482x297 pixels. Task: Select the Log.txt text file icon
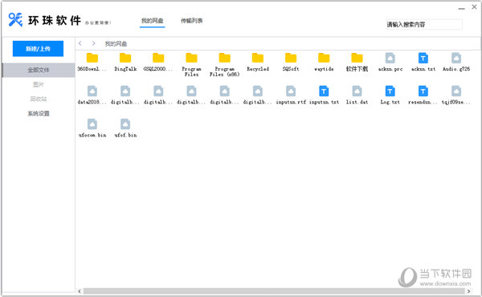pyautogui.click(x=390, y=91)
